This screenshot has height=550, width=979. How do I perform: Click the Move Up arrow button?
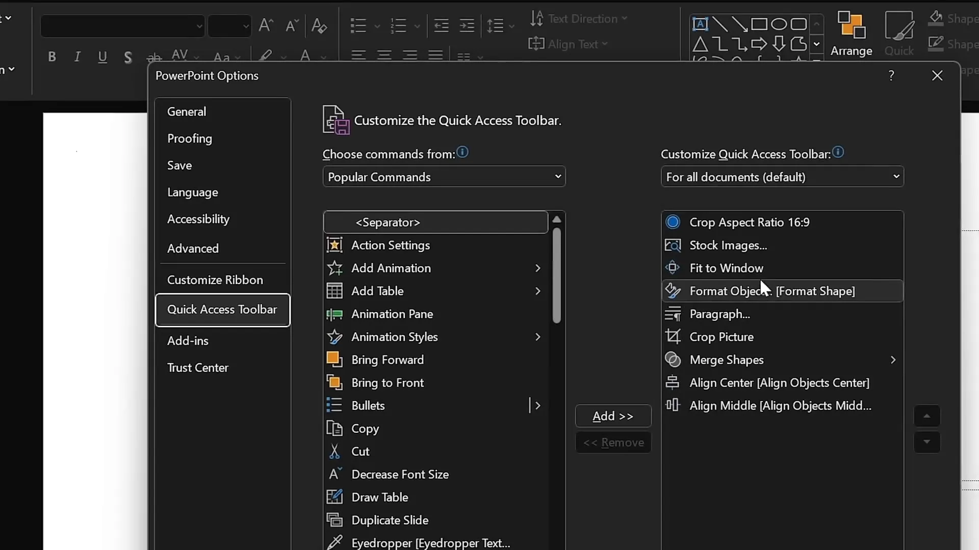pyautogui.click(x=926, y=416)
